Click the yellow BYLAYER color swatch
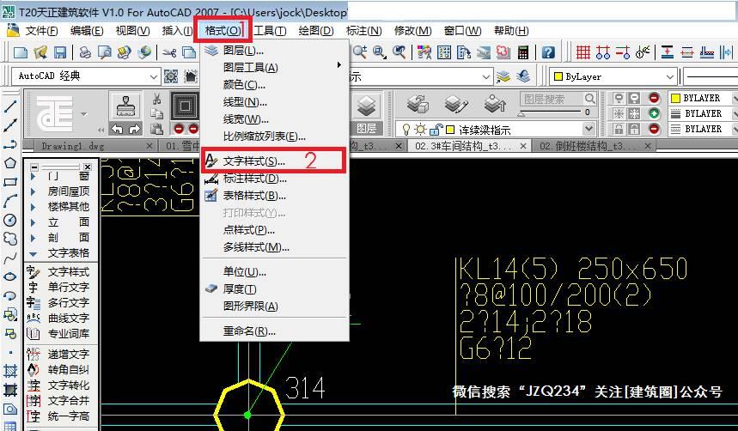Screen dimensions: 738x431 point(675,98)
